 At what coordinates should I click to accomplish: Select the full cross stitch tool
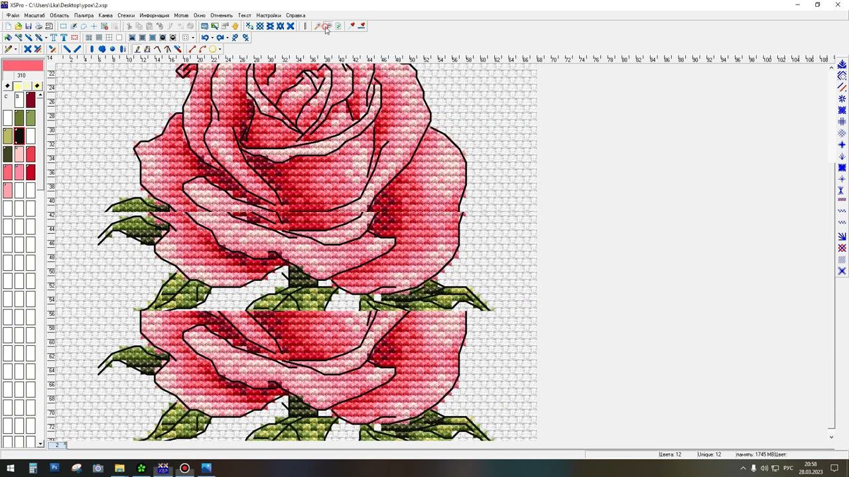27,49
